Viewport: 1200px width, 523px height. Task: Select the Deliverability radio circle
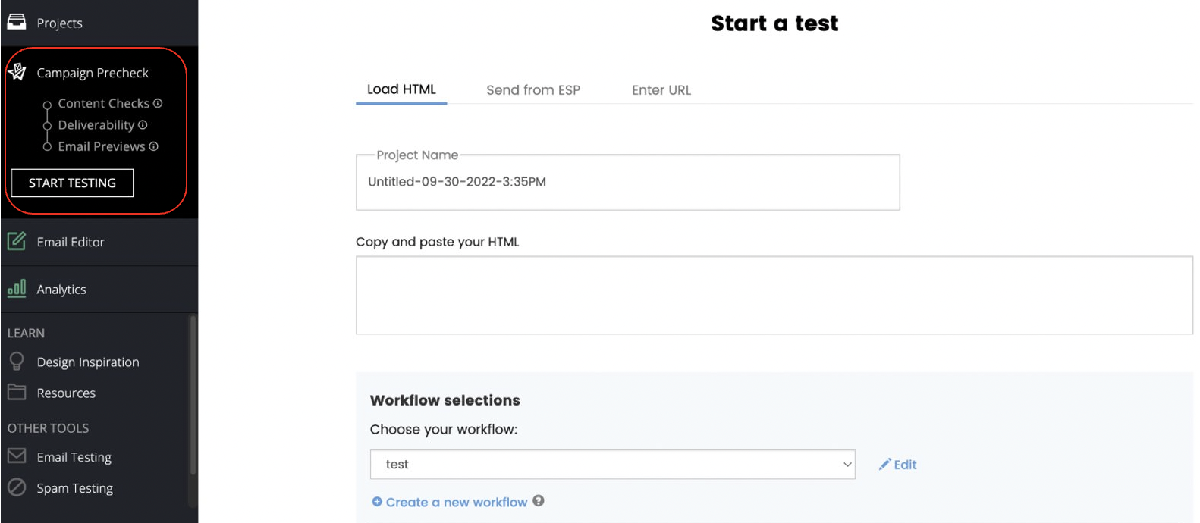point(48,125)
